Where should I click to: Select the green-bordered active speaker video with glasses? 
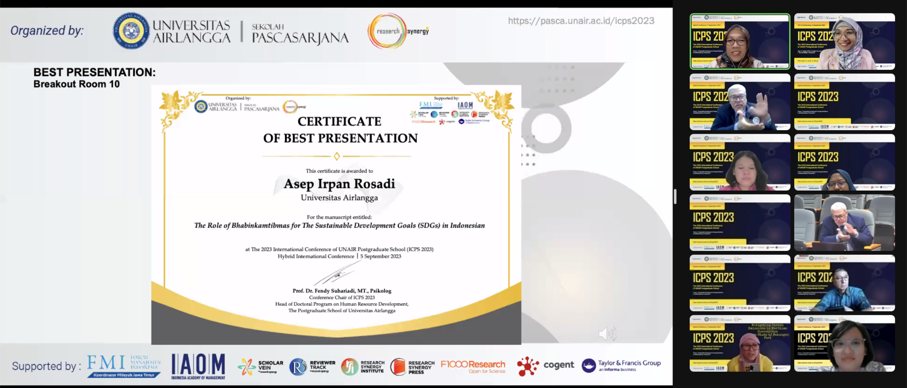[740, 41]
